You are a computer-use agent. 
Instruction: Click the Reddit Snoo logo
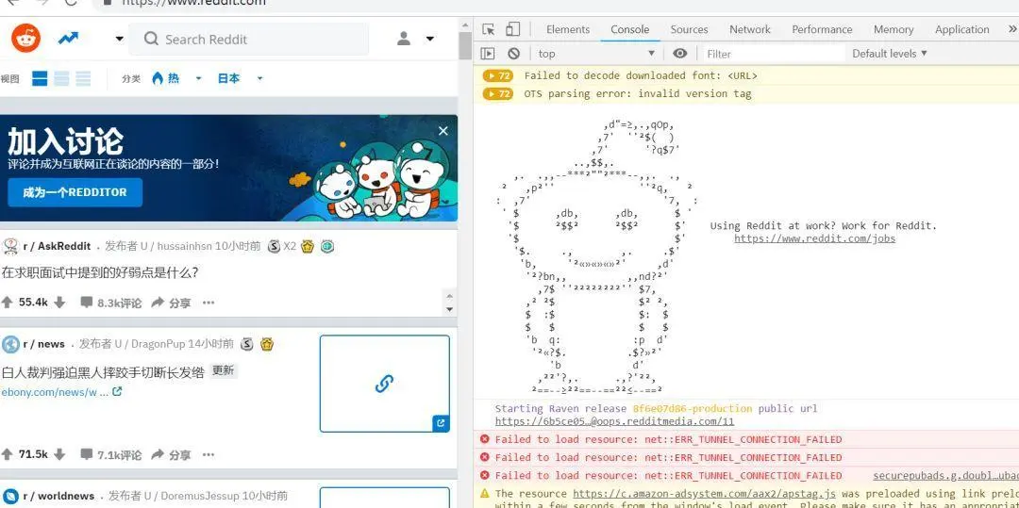[26, 39]
